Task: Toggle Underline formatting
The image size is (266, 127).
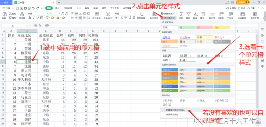Action: [x=37, y=18]
